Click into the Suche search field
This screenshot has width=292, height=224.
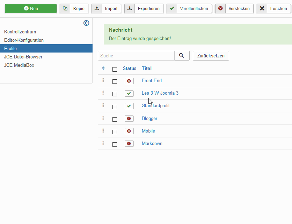(136, 56)
